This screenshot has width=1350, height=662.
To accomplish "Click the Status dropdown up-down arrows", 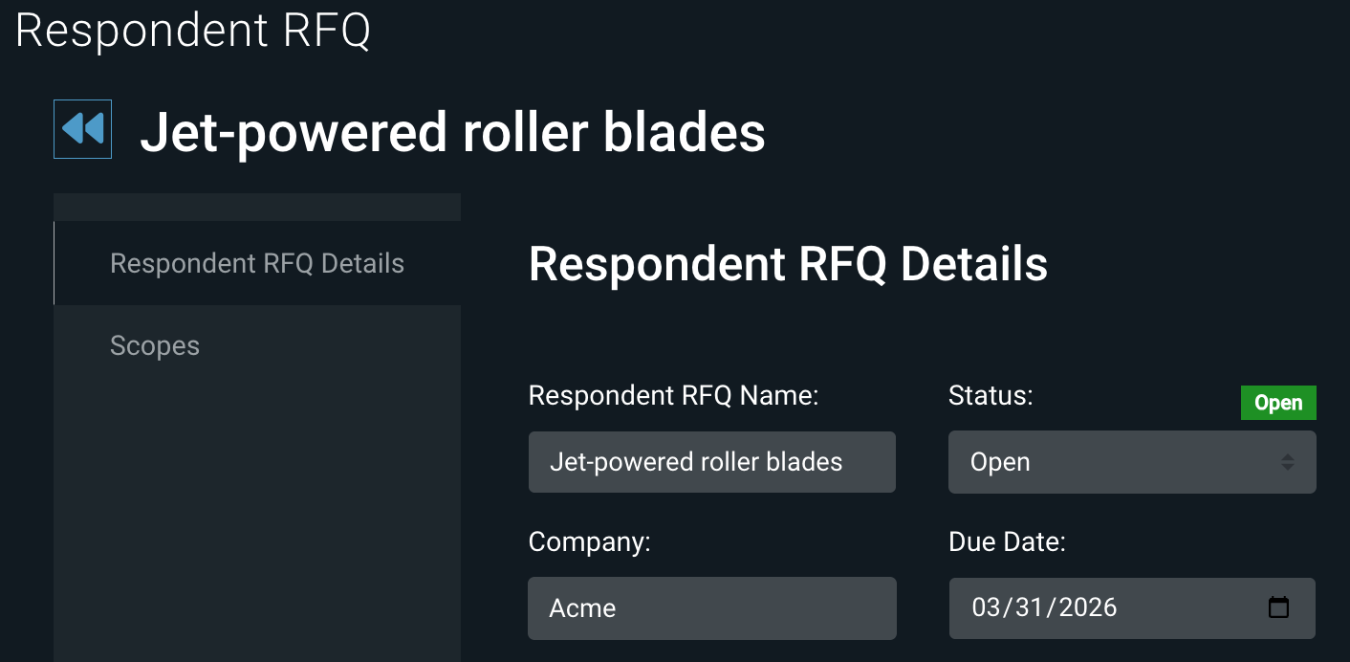I will 1288,462.
